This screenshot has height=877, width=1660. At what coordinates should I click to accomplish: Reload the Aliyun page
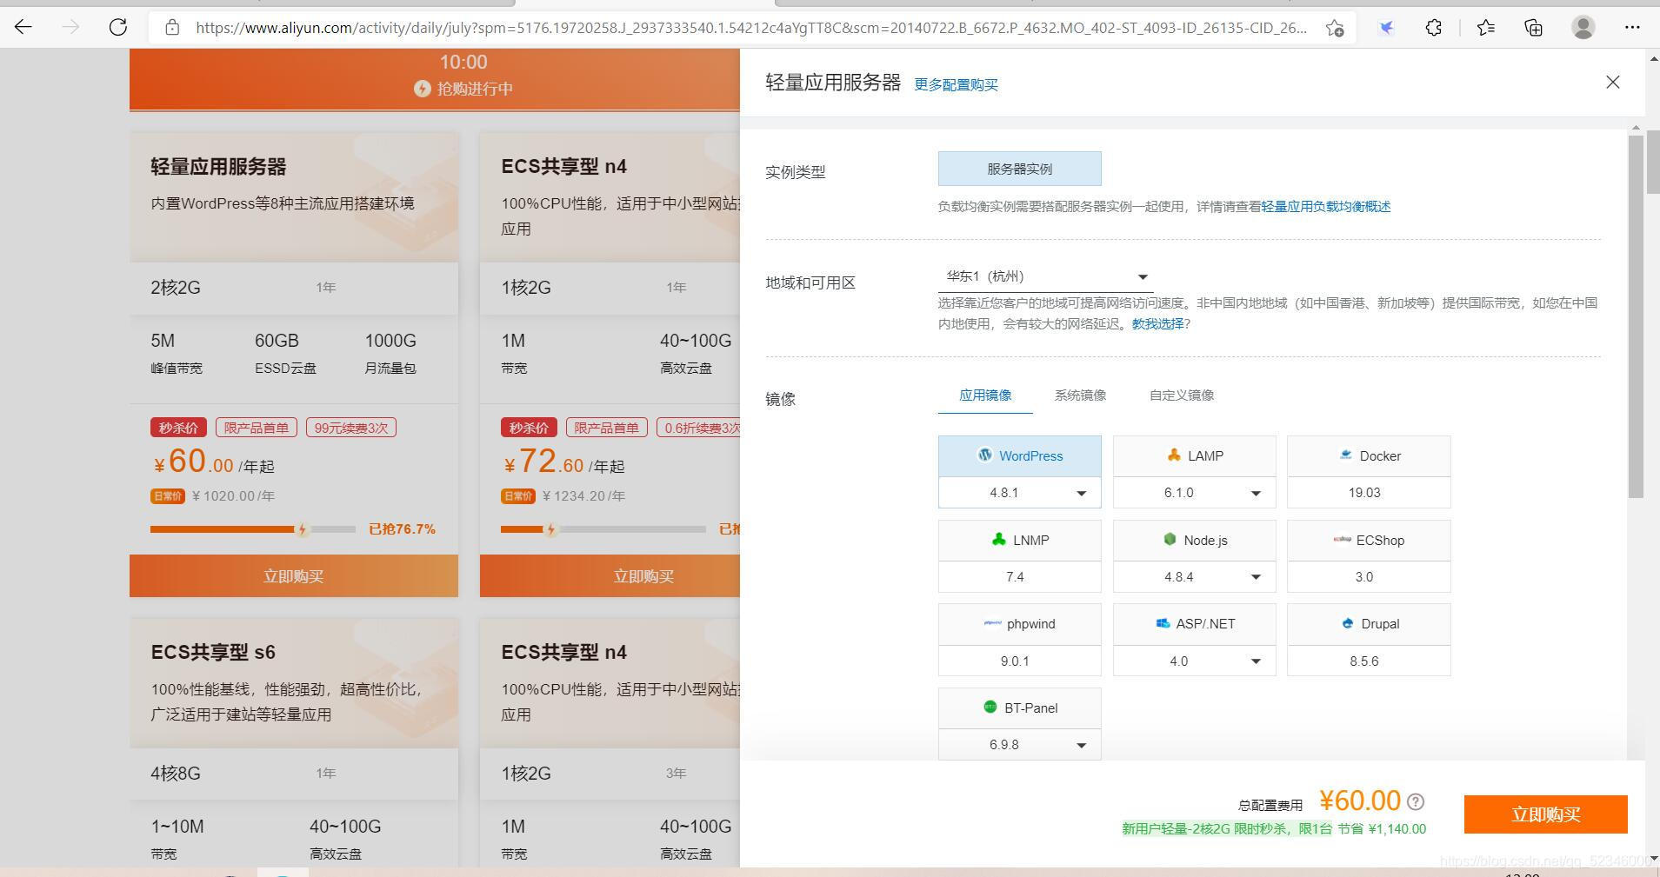tap(118, 27)
